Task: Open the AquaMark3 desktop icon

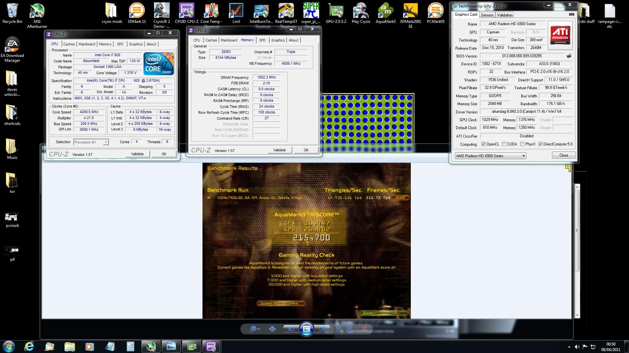Action: click(x=386, y=13)
